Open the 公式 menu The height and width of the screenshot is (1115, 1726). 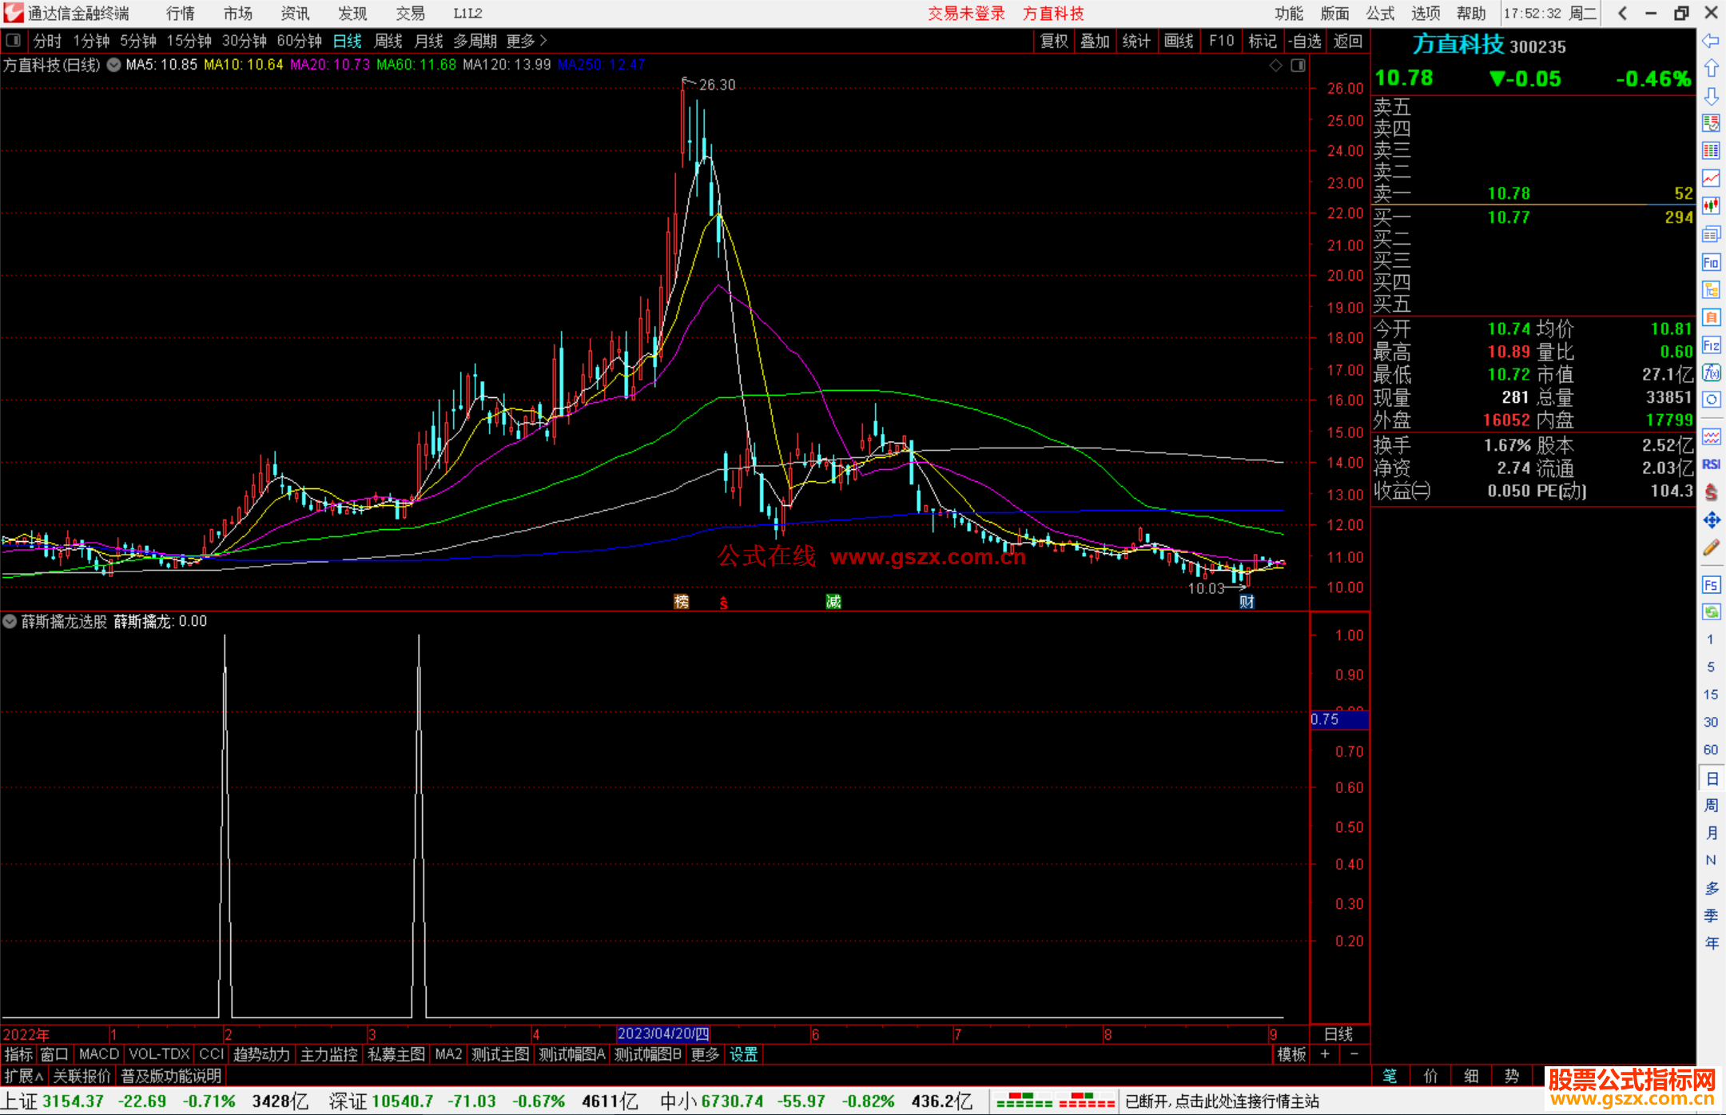pos(1379,14)
